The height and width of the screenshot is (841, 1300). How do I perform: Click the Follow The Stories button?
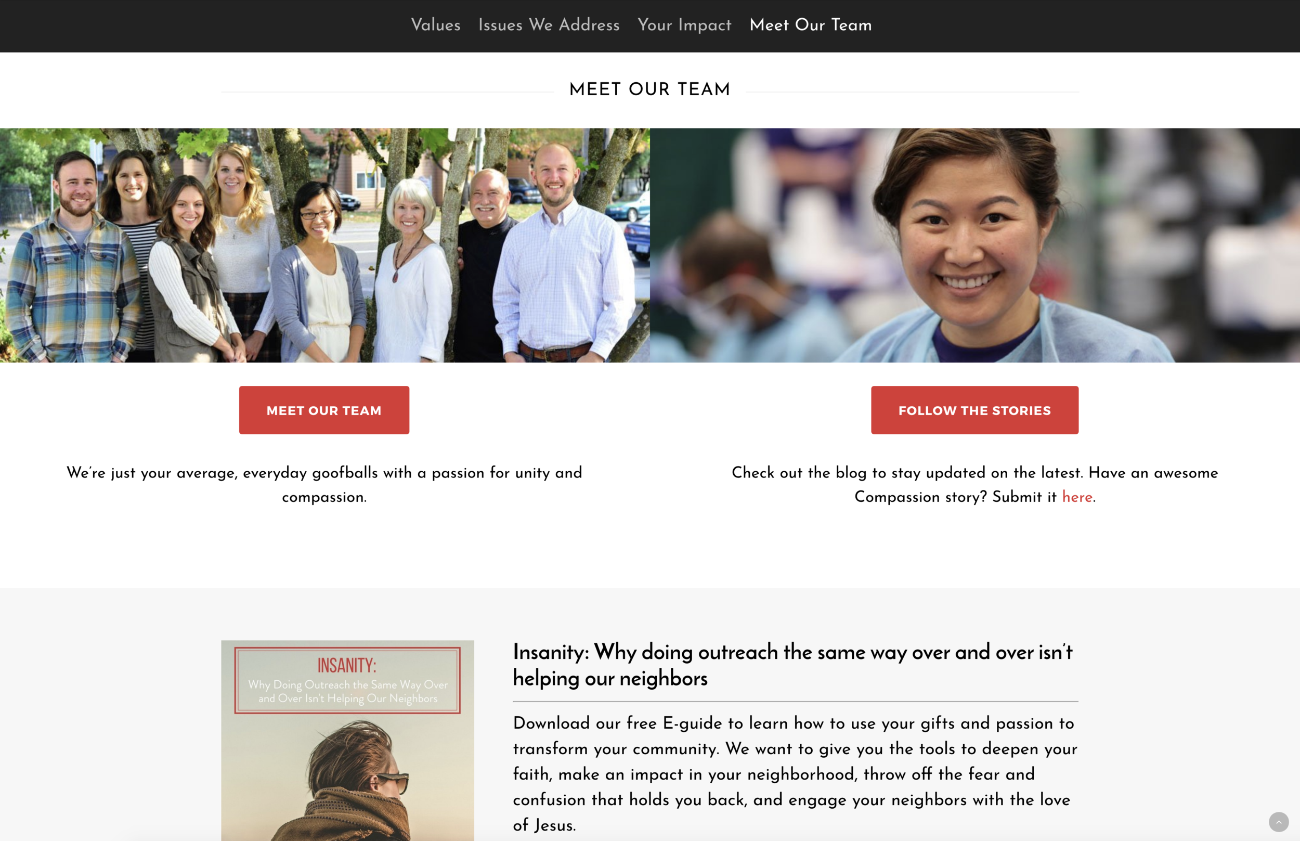click(x=974, y=410)
